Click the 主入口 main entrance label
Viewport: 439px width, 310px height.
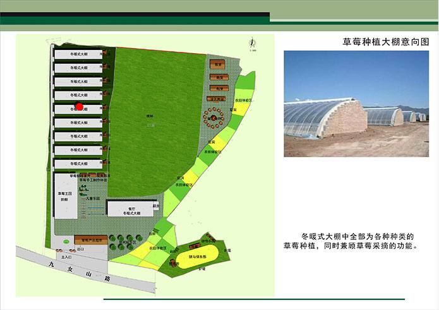[66, 257]
